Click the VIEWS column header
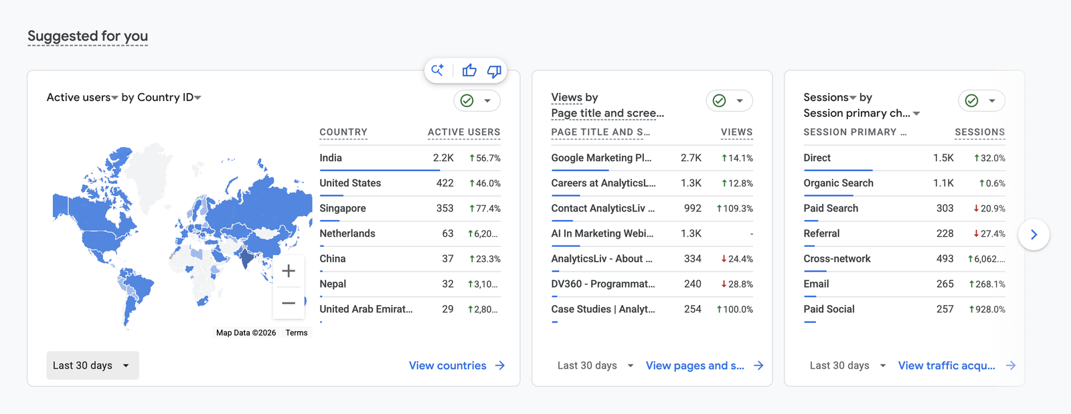This screenshot has height=414, width=1071. point(736,132)
